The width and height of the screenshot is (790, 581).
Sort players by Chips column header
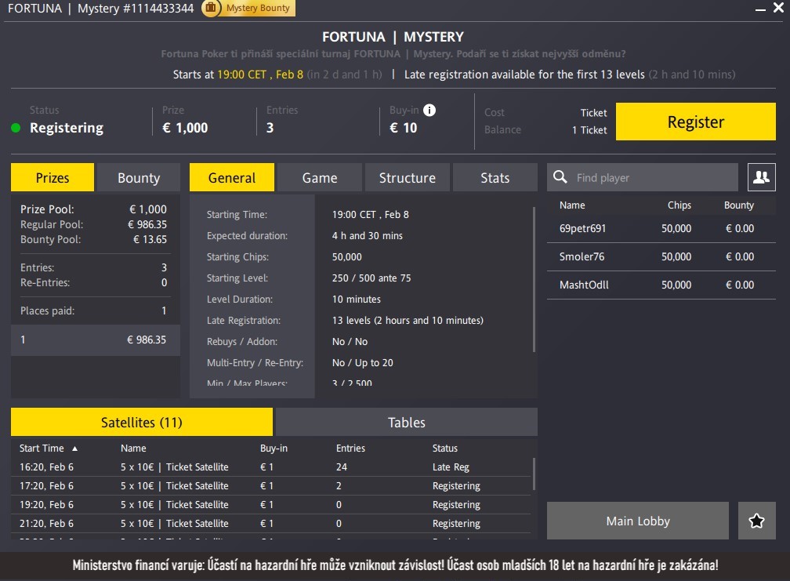(x=679, y=205)
